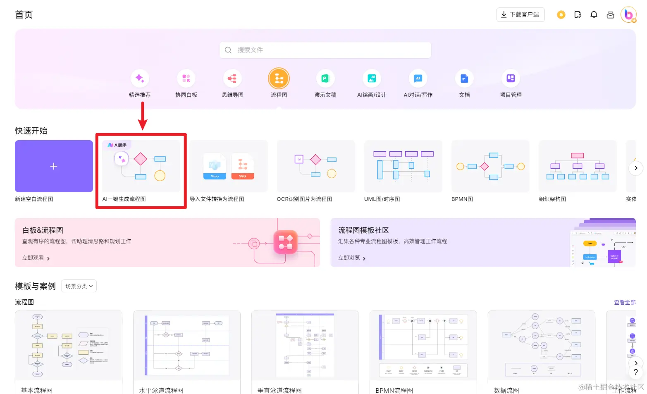Select the 流程图 flowchart category icon
This screenshot has height=394, width=647.
279,78
